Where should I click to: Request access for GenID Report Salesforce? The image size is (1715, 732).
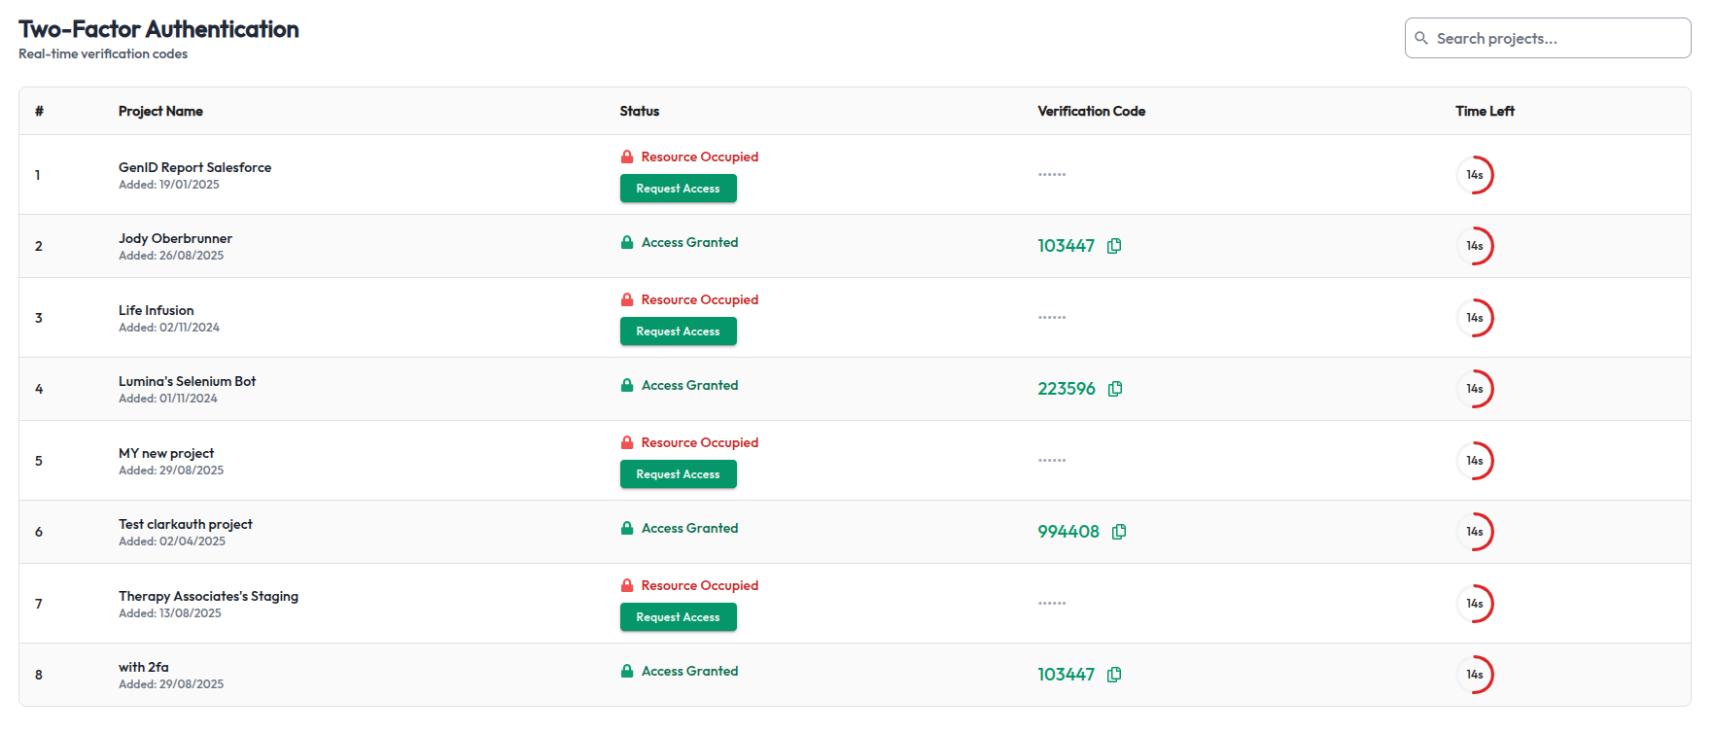click(x=678, y=189)
